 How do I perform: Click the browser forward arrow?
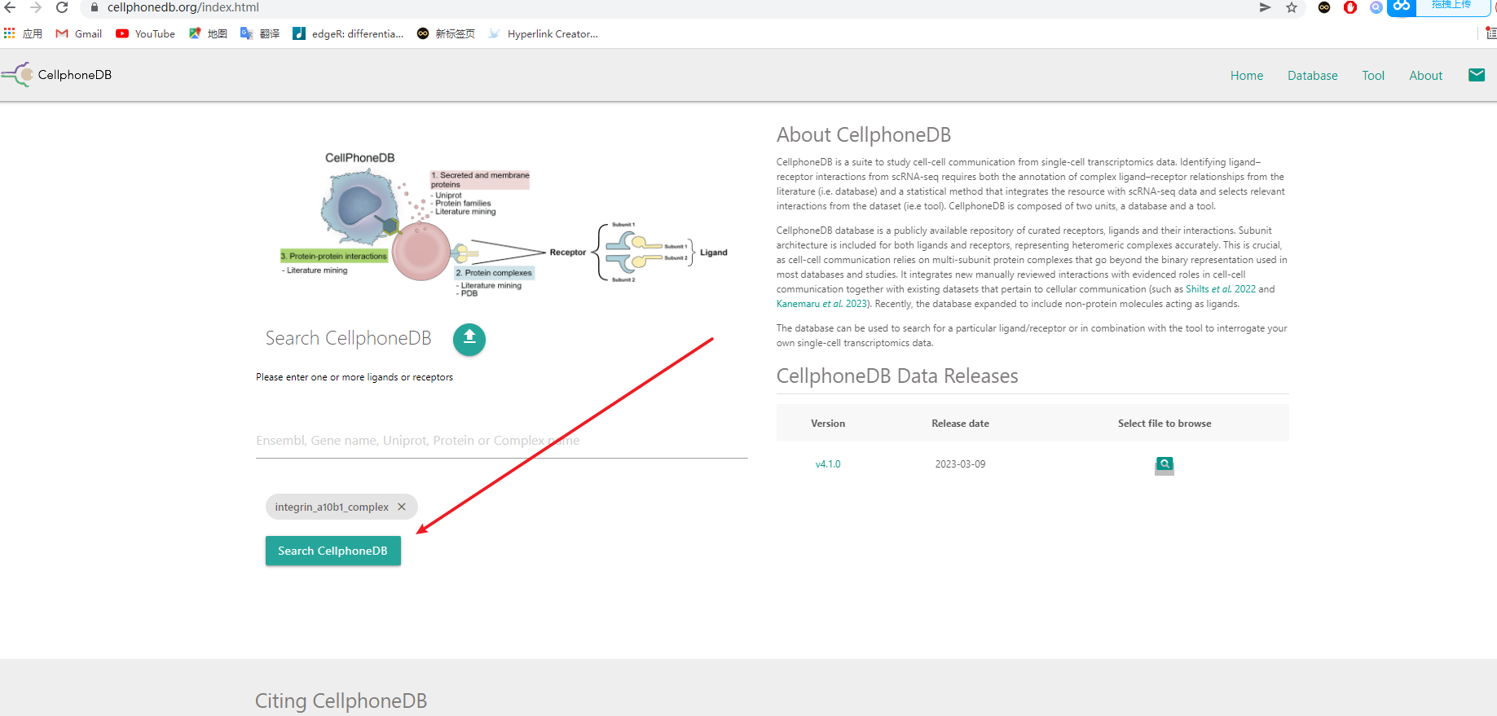pyautogui.click(x=36, y=7)
